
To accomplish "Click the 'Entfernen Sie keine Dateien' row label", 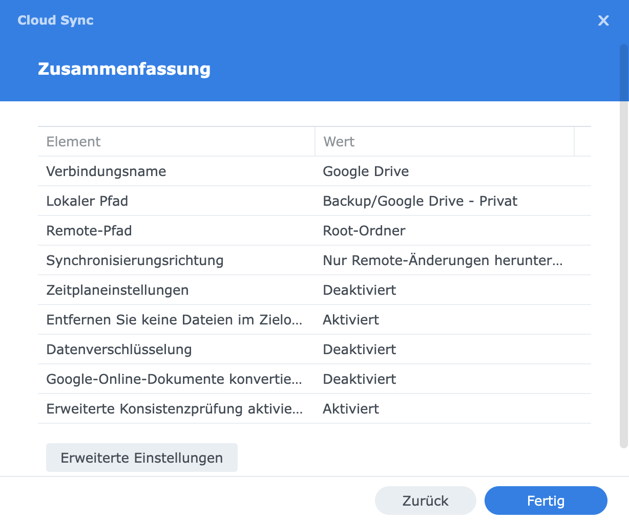I will [174, 320].
